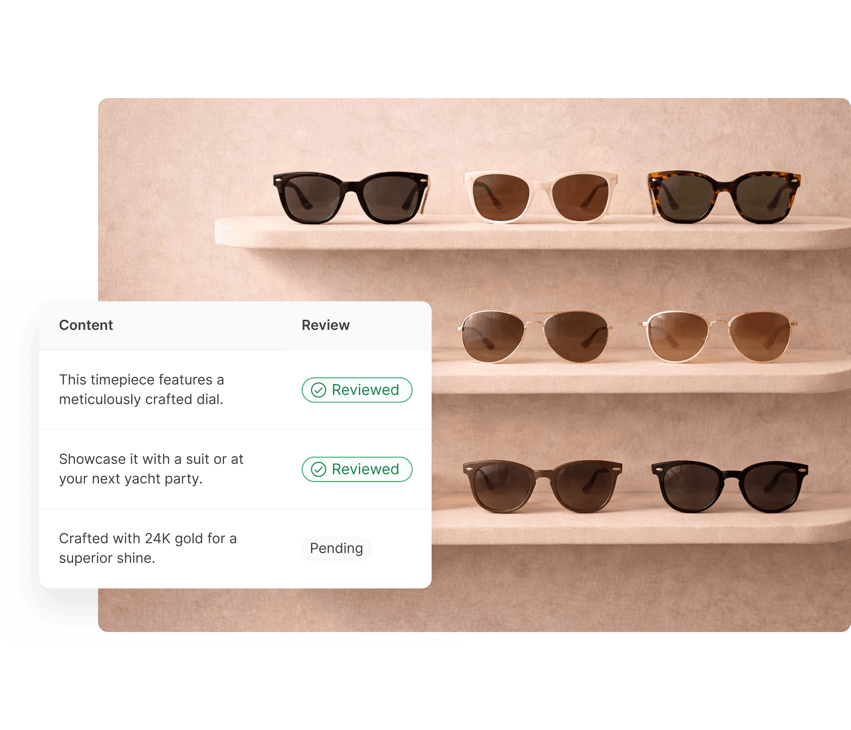Open the 'Showcase it with a suit' row
The width and height of the screenshot is (851, 730).
point(151,469)
